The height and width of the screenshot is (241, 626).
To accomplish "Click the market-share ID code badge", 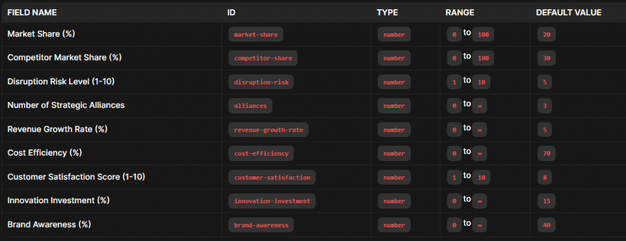I will (x=256, y=35).
